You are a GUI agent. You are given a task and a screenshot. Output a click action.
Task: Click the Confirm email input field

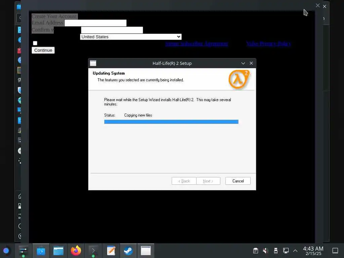tap(112, 30)
